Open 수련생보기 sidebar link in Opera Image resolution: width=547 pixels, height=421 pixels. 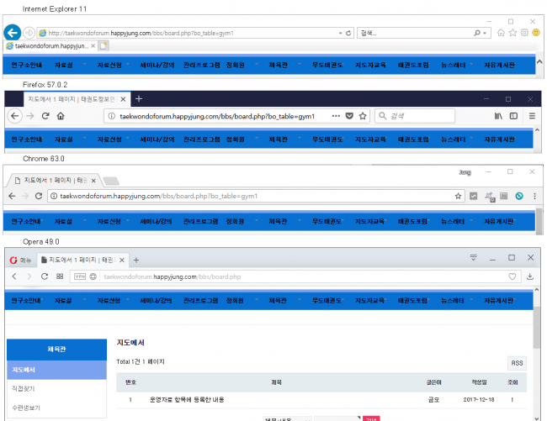[x=26, y=408]
